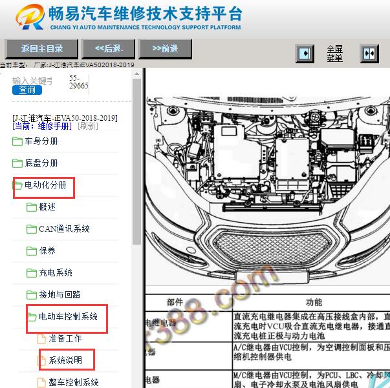390x388 pixels.
Task: Open the 充电系统 folder
Action: click(56, 272)
